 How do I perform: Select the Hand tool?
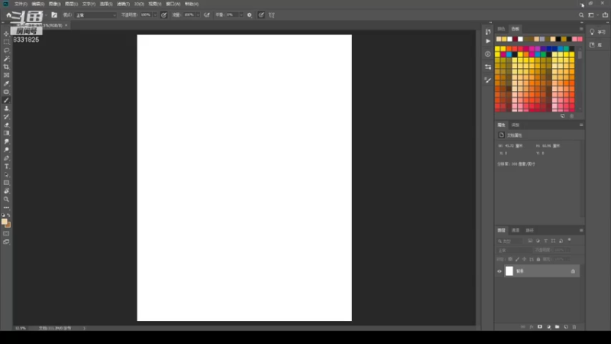click(x=6, y=190)
